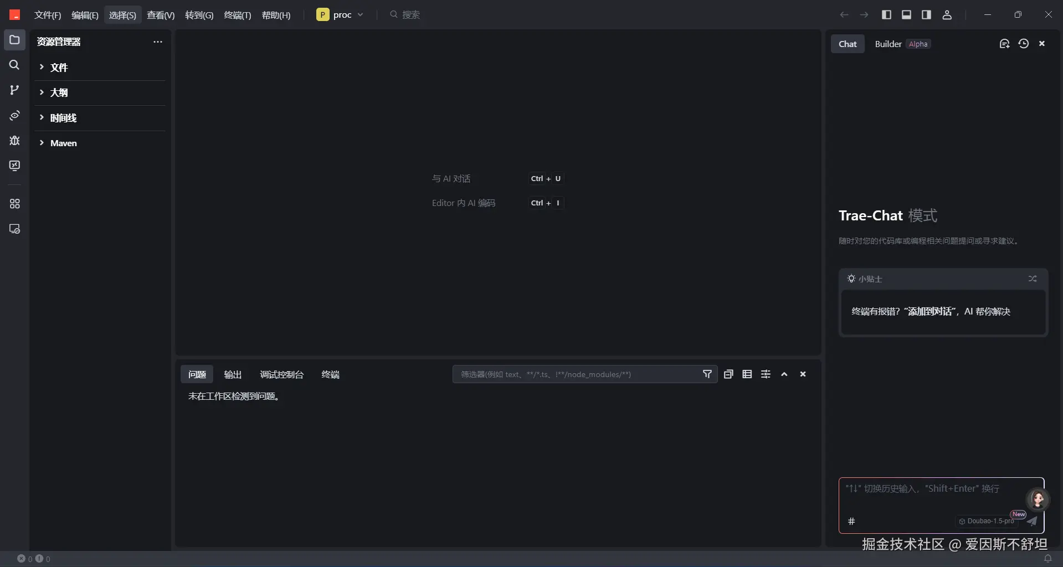The width and height of the screenshot is (1063, 567).
Task: Select the Chat tab
Action: pyautogui.click(x=848, y=44)
